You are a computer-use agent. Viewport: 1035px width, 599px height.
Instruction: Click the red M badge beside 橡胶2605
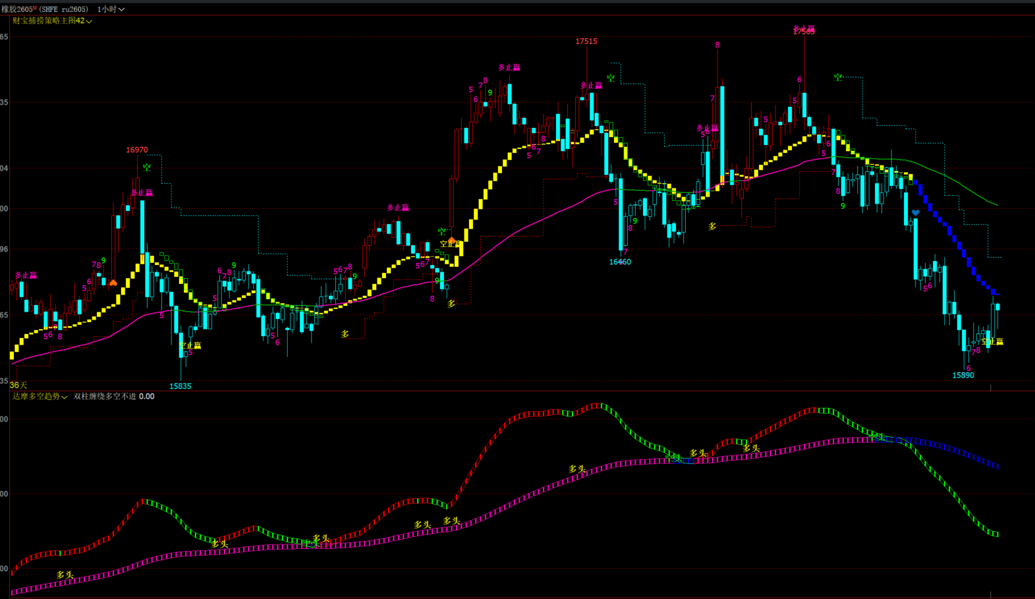click(35, 8)
